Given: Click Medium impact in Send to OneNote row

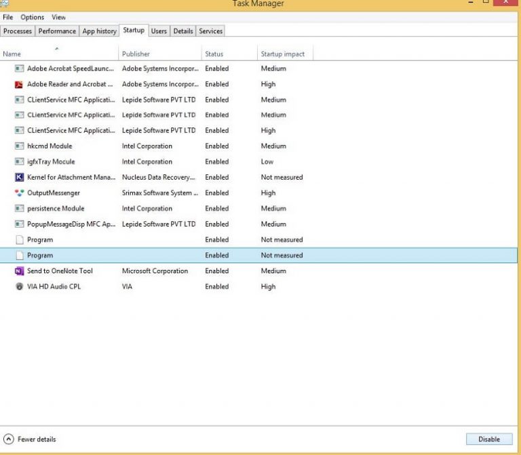Looking at the screenshot, I should (x=273, y=271).
